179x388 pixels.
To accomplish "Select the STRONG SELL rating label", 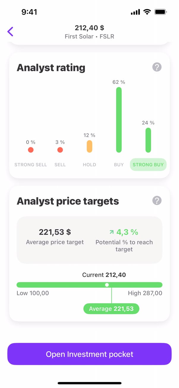I will pos(31,165).
